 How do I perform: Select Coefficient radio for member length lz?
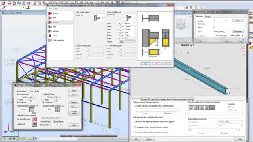[x=43, y=103]
